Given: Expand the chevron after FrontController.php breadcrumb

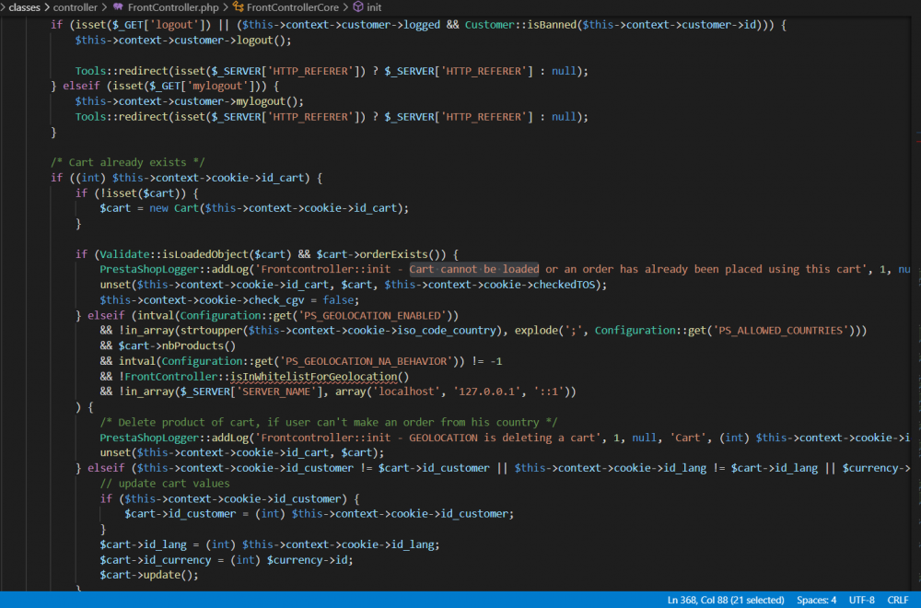Looking at the screenshot, I should pos(226,7).
